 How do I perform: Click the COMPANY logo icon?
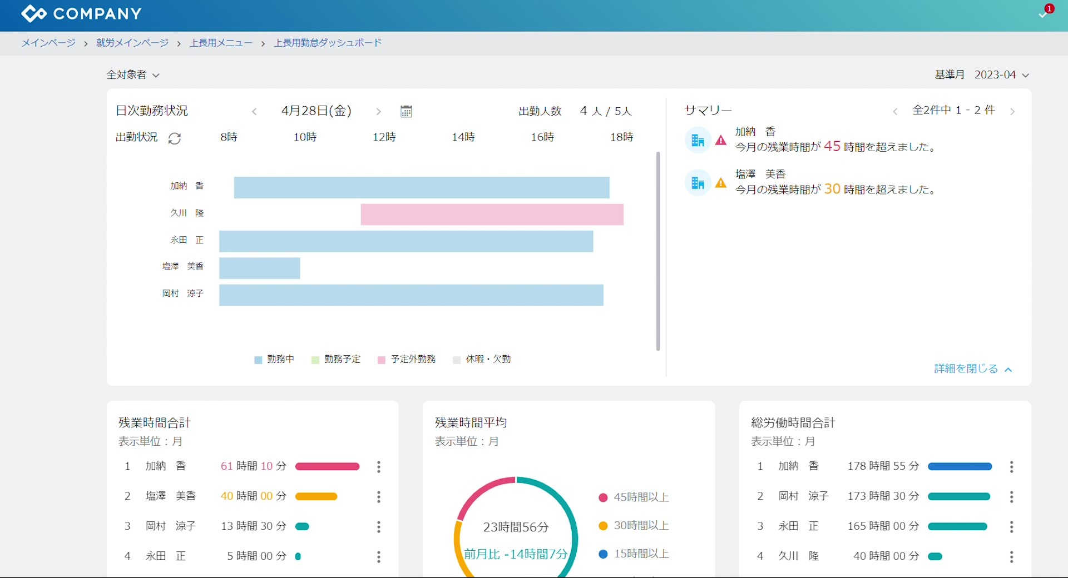33,13
